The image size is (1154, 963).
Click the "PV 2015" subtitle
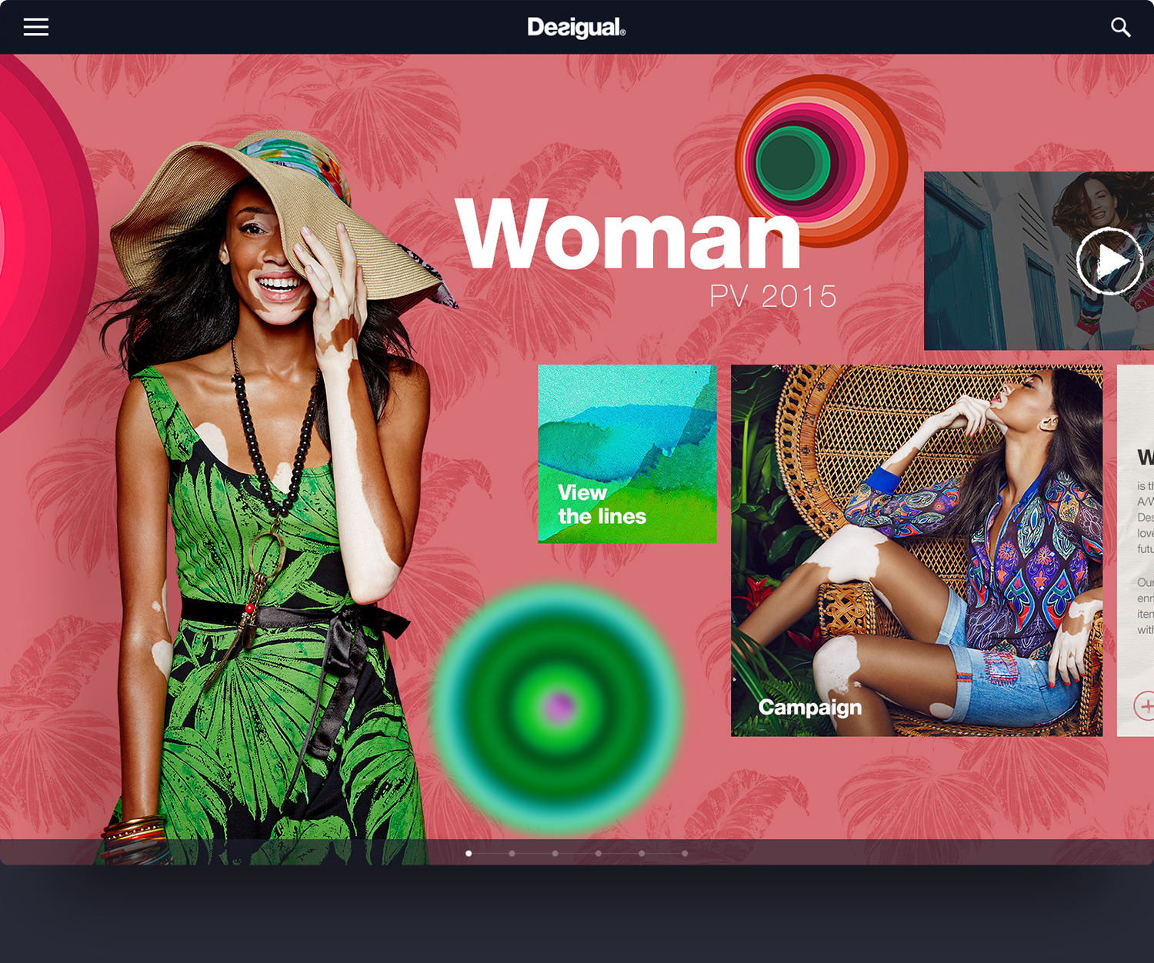[772, 296]
